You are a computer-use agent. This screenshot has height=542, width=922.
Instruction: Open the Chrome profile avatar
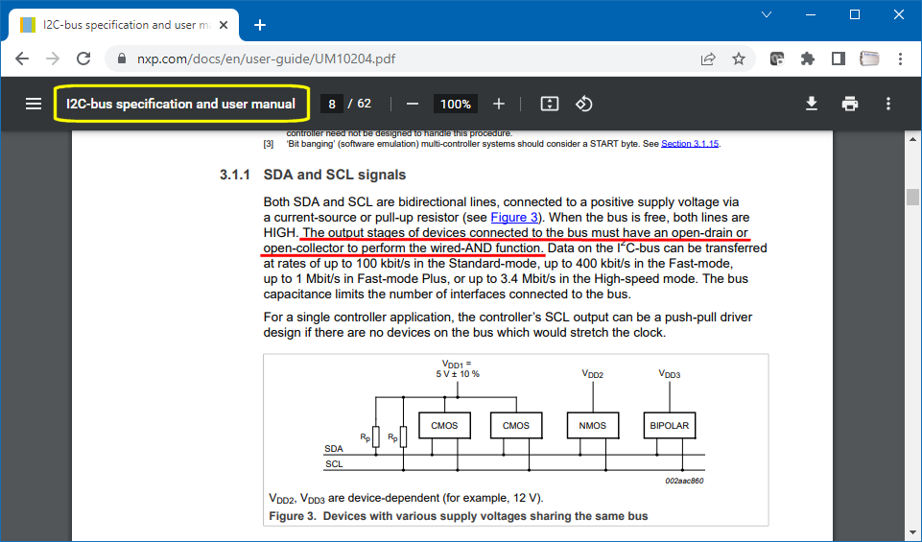click(869, 59)
